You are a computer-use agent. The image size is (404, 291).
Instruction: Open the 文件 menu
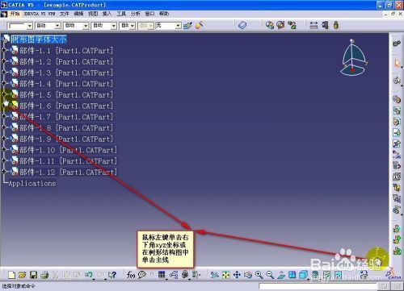tap(64, 14)
